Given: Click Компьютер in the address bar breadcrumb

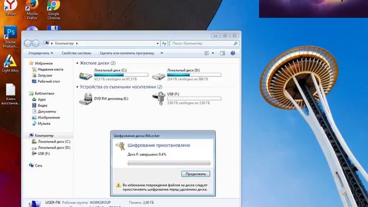Looking at the screenshot, I should pos(64,44).
